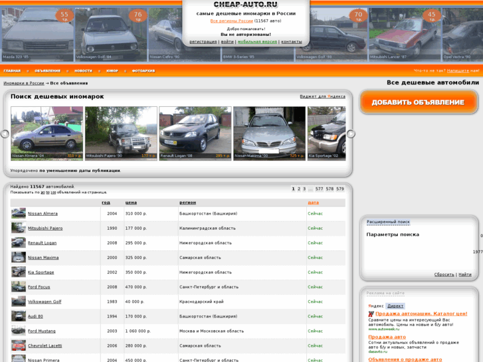Open Nissan Maxima '00 carousel photo

tap(270, 134)
